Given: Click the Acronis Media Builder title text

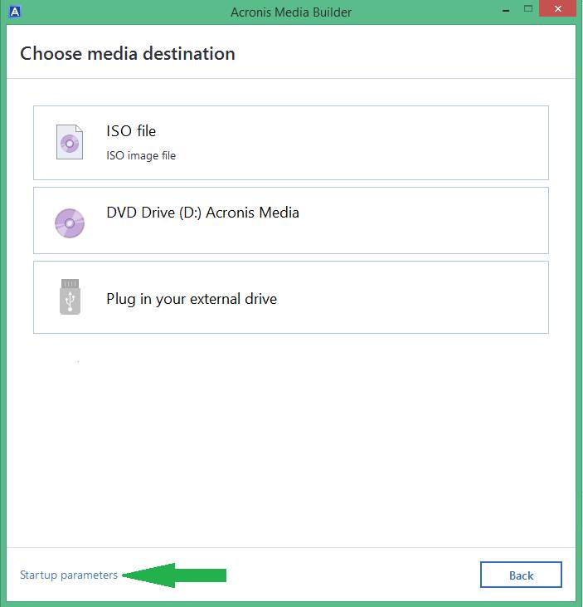Looking at the screenshot, I should point(291,12).
